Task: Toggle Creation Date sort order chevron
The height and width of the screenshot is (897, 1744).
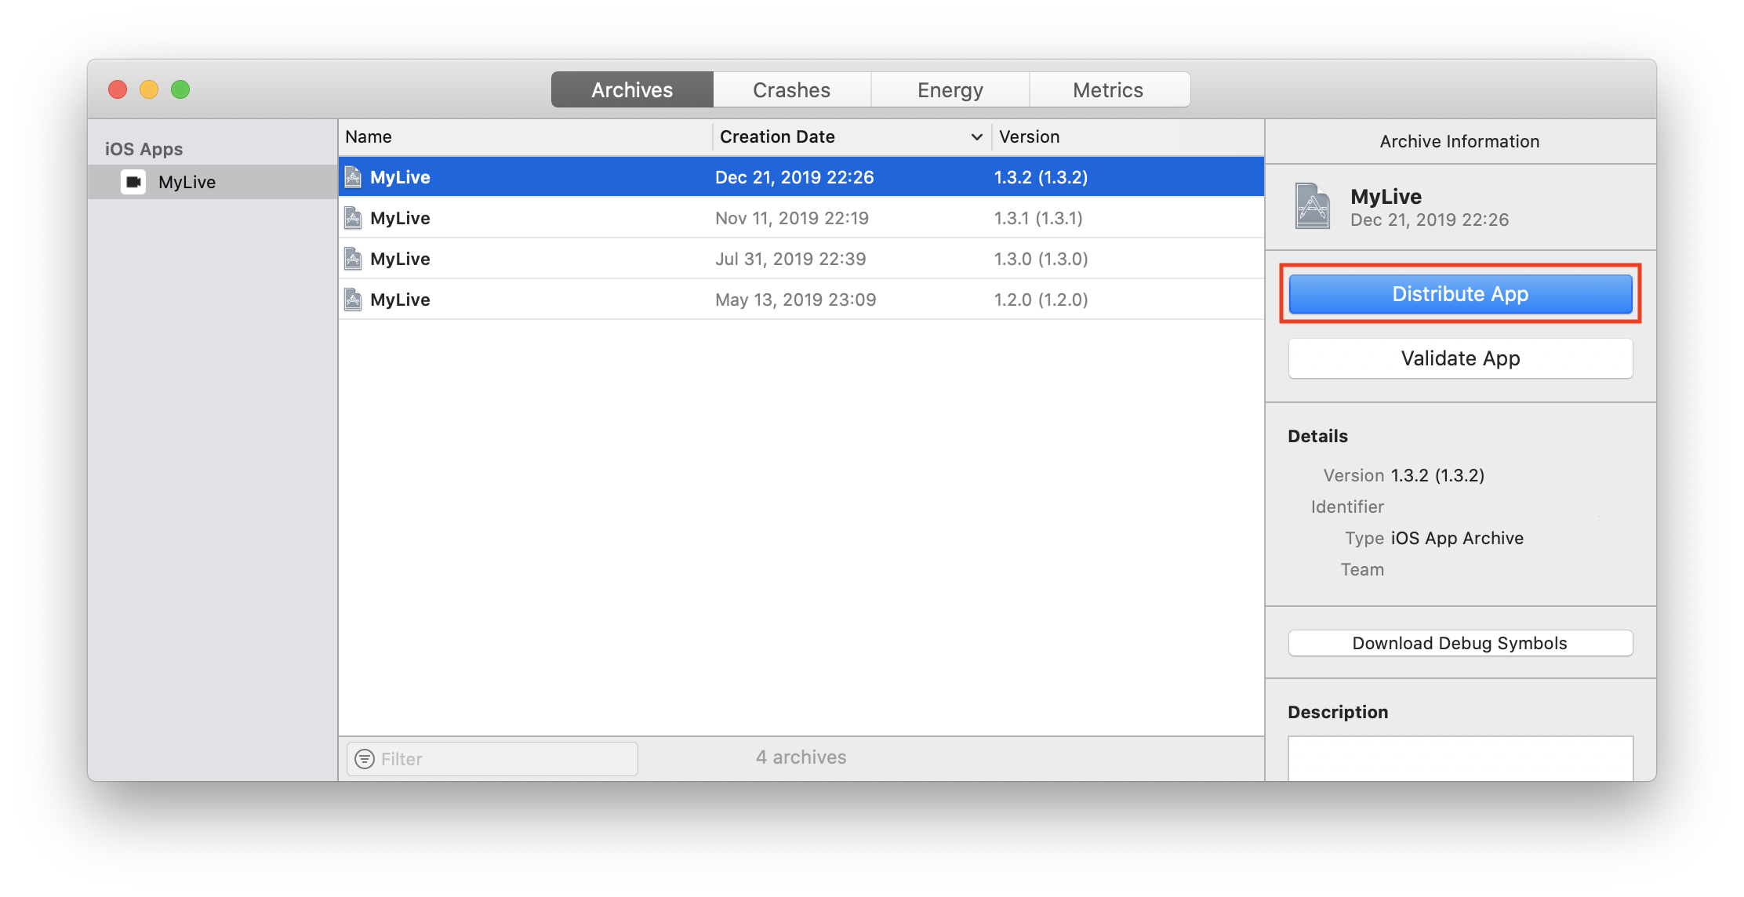Action: tap(976, 137)
